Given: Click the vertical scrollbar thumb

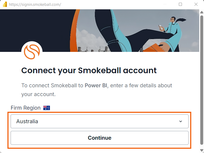Looking at the screenshot, I should click(202, 80).
